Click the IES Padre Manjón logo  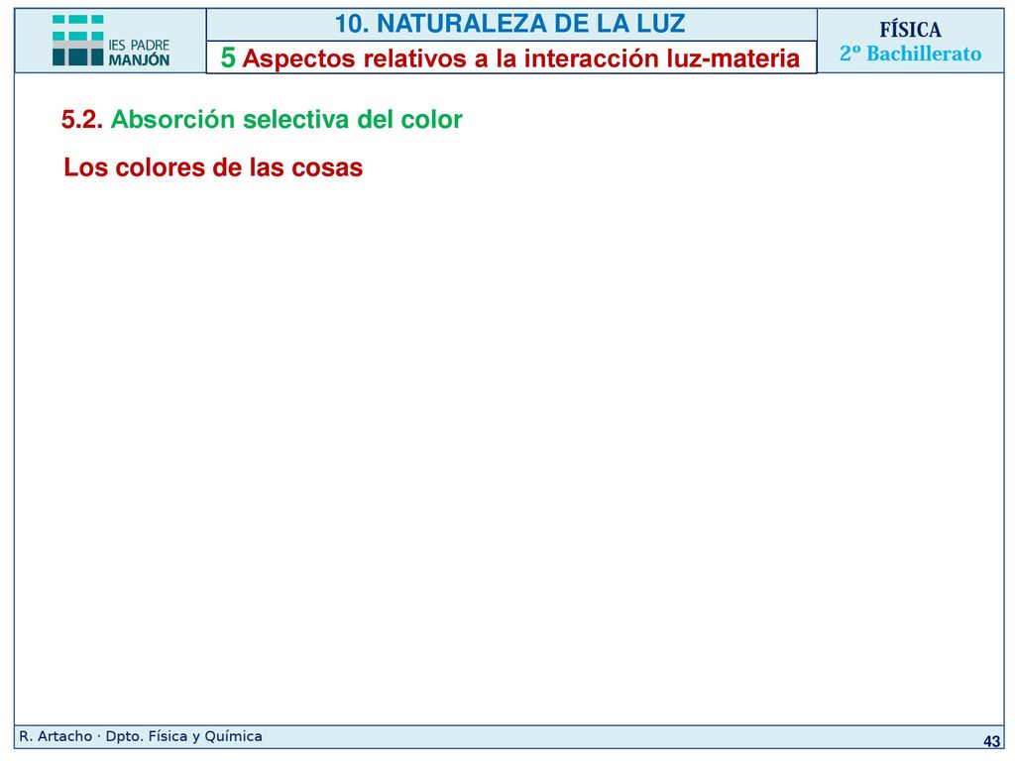[x=111, y=41]
